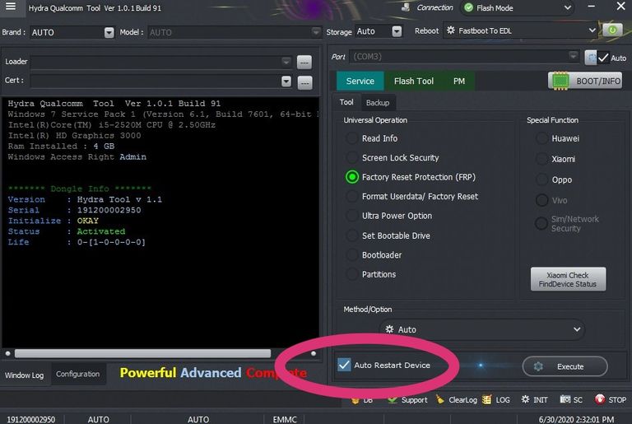This screenshot has width=632, height=424.
Task: Click the INIT gear icon
Action: pyautogui.click(x=525, y=399)
